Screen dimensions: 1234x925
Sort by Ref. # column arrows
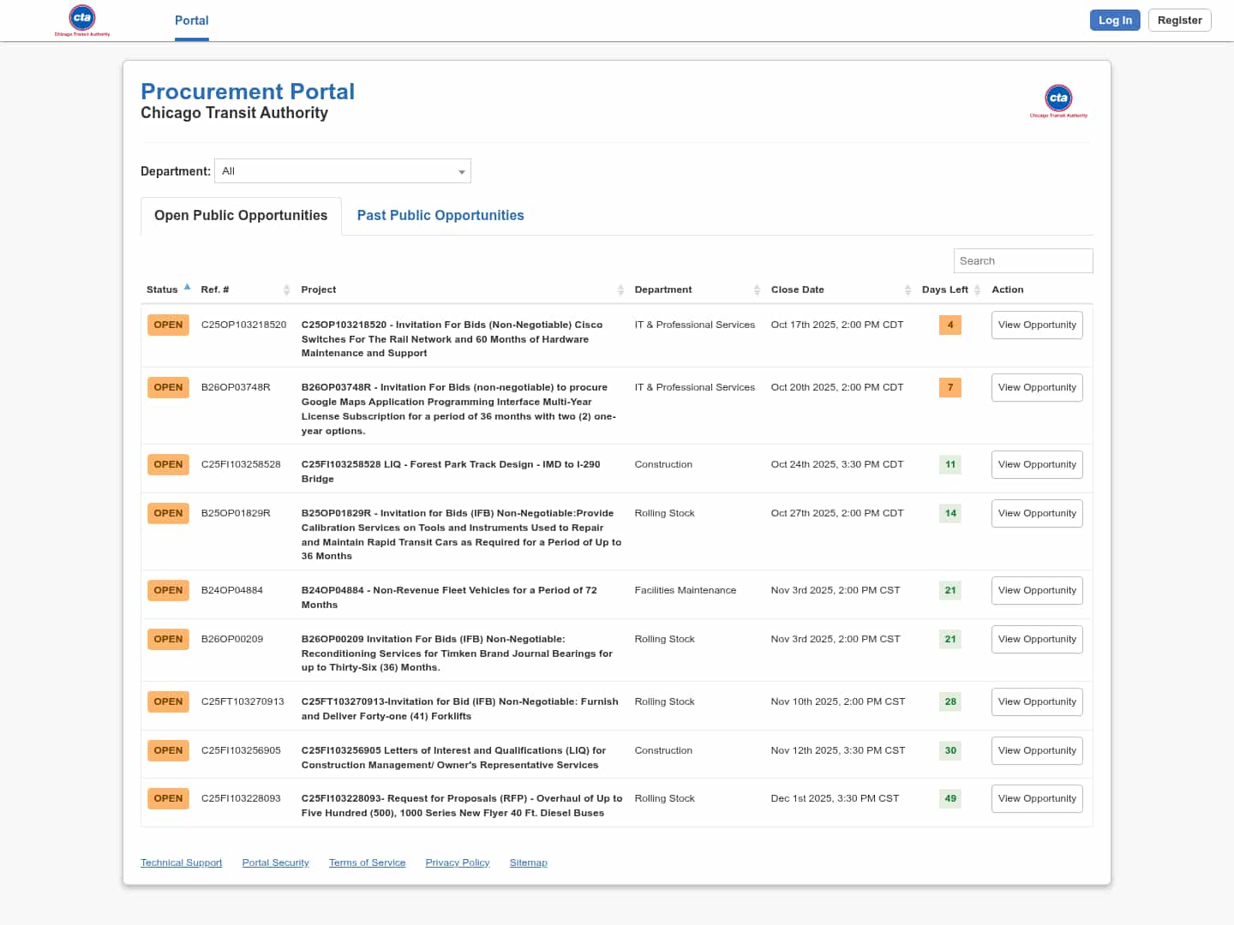[286, 290]
